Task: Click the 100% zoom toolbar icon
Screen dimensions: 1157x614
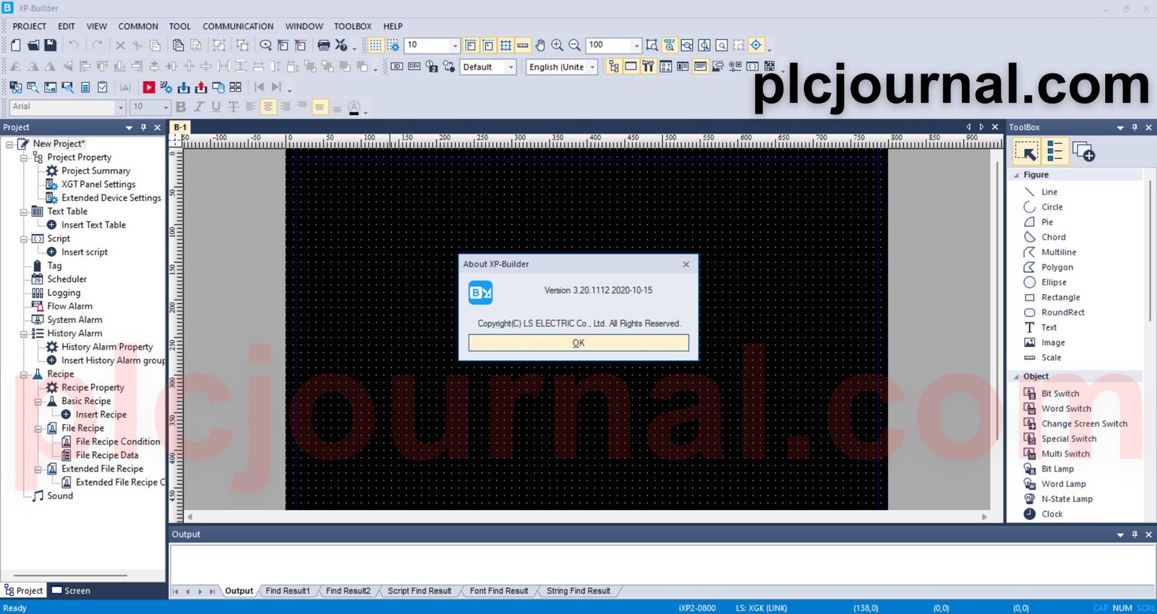Action: 670,45
